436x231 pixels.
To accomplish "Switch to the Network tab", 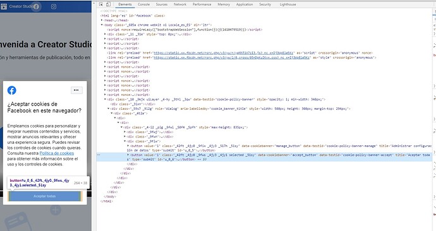I will click(180, 4).
